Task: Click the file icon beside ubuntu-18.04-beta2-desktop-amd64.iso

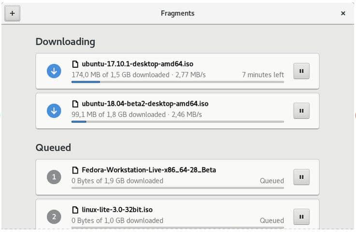Action: (x=75, y=103)
